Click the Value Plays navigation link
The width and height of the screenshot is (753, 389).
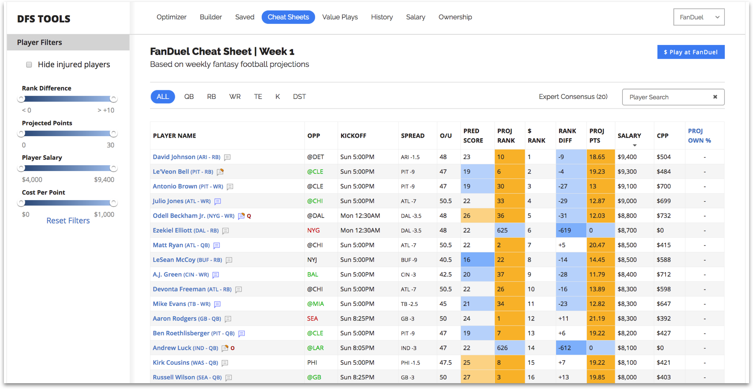tap(339, 17)
